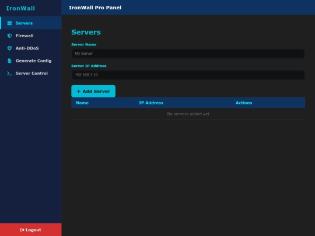315x236 pixels.
Task: Go to the Anti-DDoS section
Action: coord(31,48)
